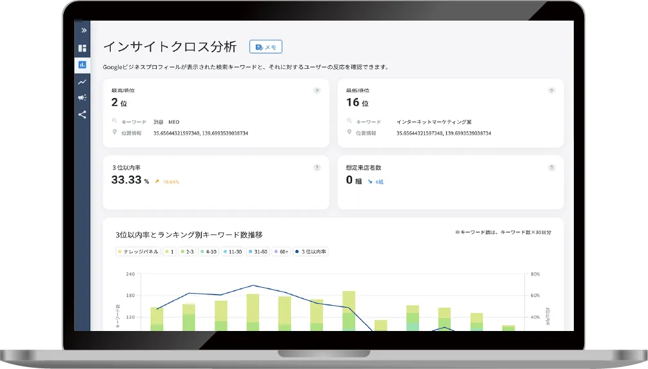Image resolution: width=648 pixels, height=369 pixels.
Task: Toggle the 31-60 rank legend series
Action: click(258, 251)
